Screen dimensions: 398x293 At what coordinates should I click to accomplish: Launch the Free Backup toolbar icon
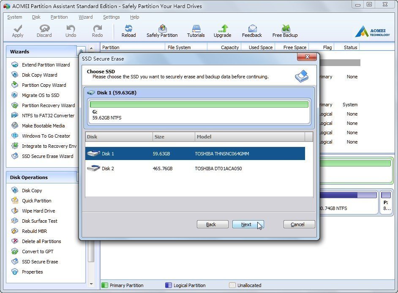tap(285, 28)
